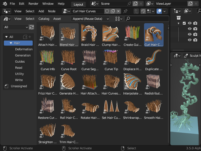Uncheck the collection exclude checkbox
Viewport: 201px width, 151px height.
click(184, 23)
